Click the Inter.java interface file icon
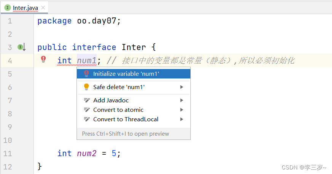332x174 pixels. click(7, 8)
